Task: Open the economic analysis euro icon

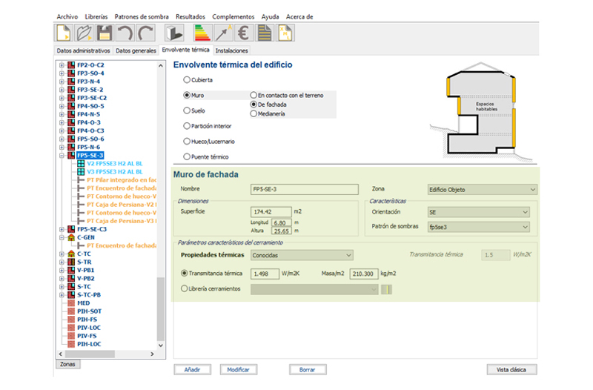Action: tap(244, 33)
